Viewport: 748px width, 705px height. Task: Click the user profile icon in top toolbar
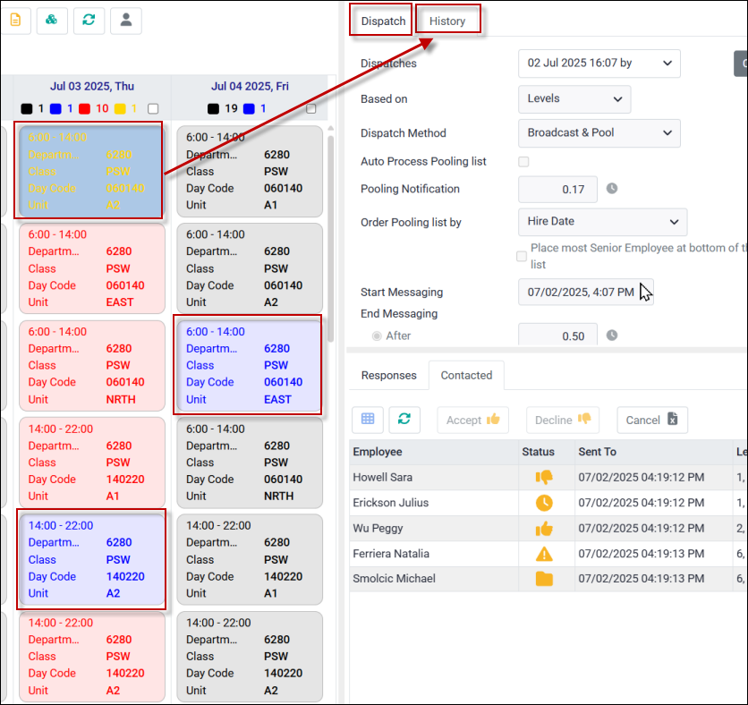coord(126,20)
